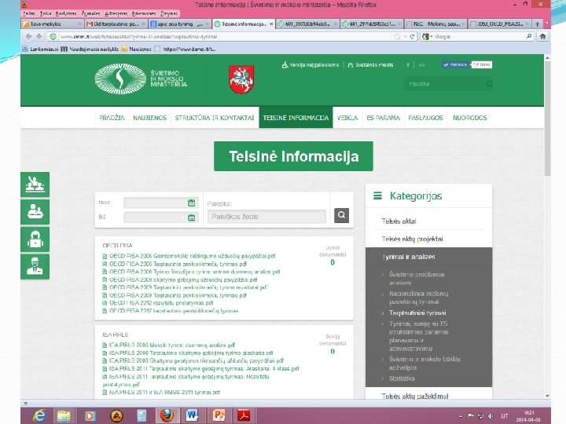Viewport: 566px width, 424px height.
Task: Switch to Firefox in taskbar
Action: click(x=167, y=415)
